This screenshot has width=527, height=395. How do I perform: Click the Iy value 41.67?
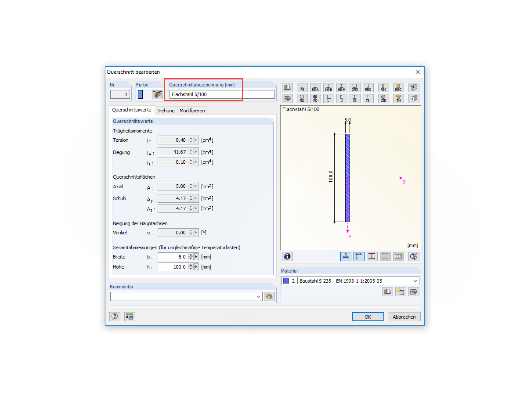point(173,152)
